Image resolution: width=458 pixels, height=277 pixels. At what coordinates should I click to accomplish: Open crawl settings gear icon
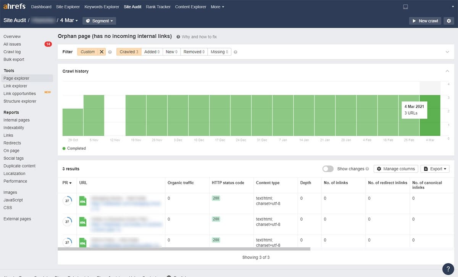point(449,21)
